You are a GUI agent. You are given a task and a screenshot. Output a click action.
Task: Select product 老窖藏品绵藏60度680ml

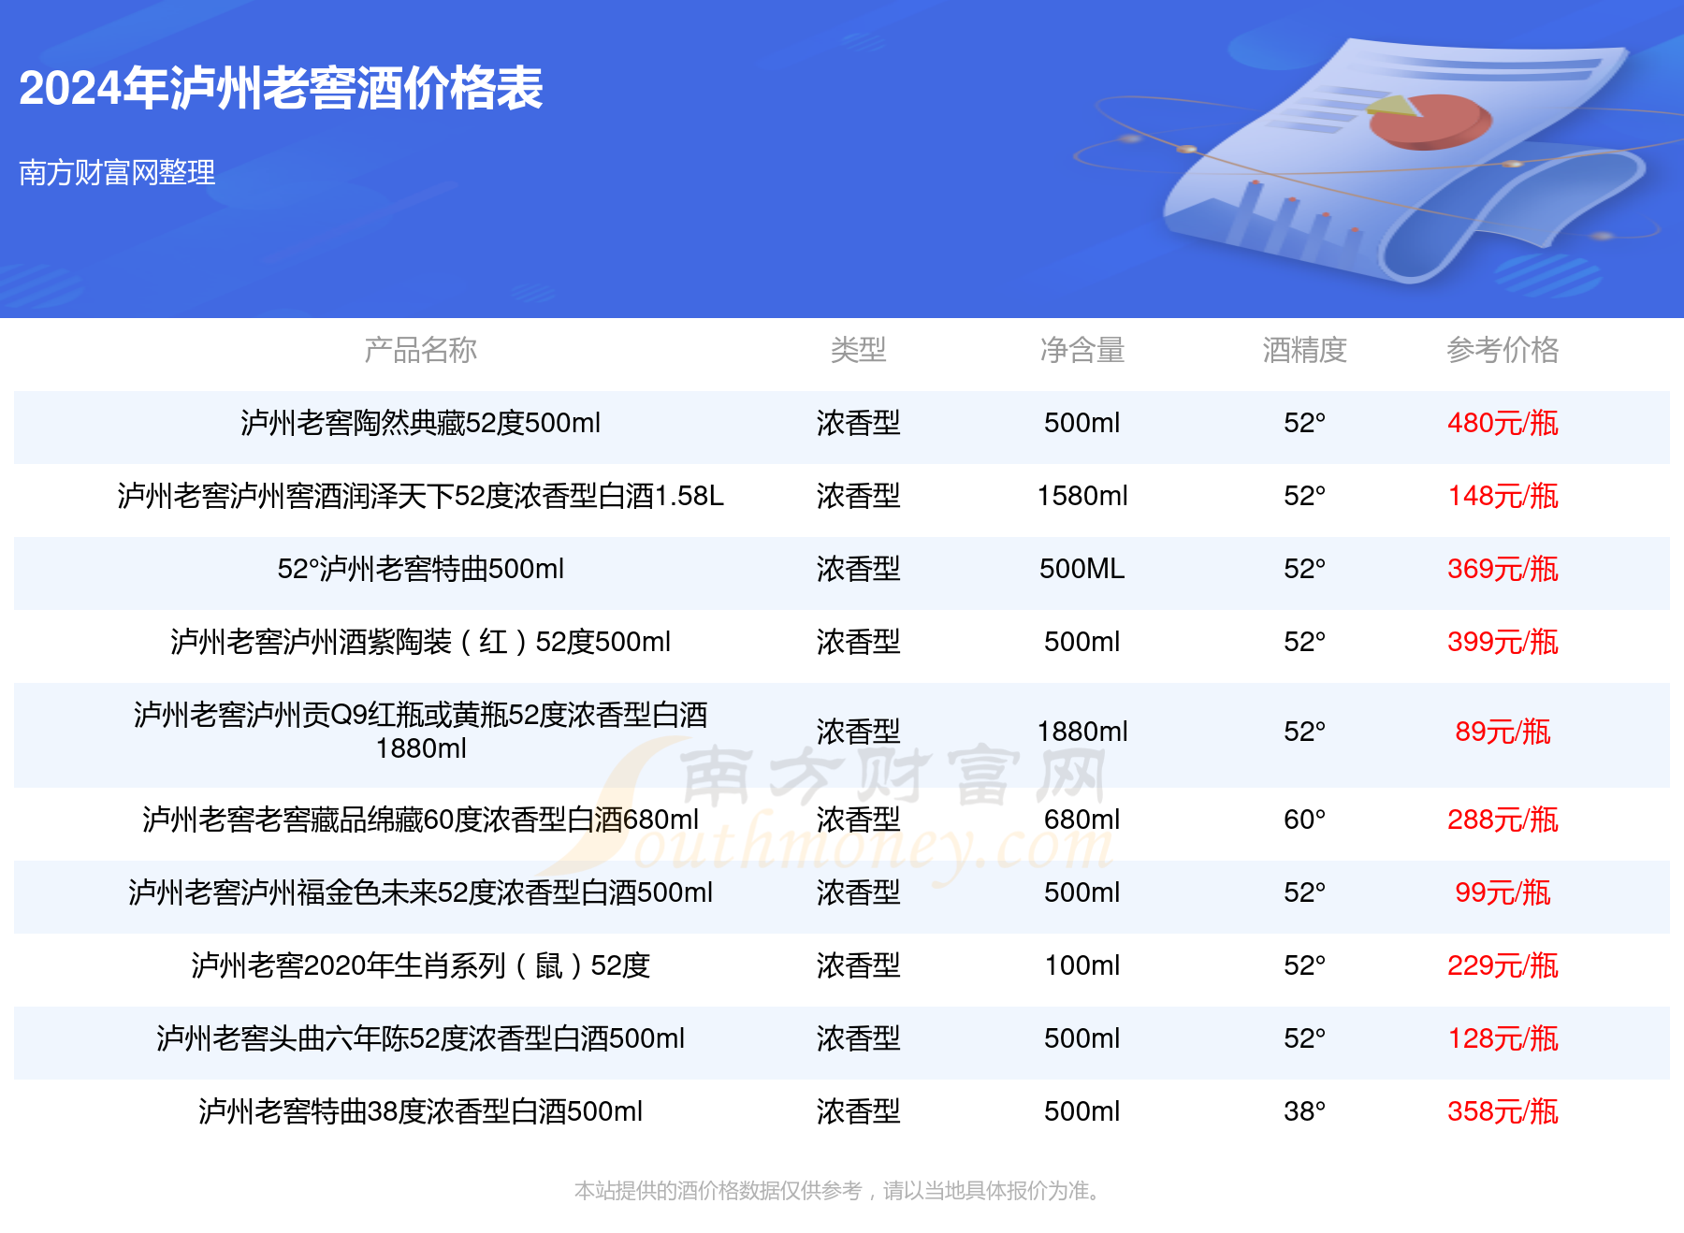coord(420,820)
